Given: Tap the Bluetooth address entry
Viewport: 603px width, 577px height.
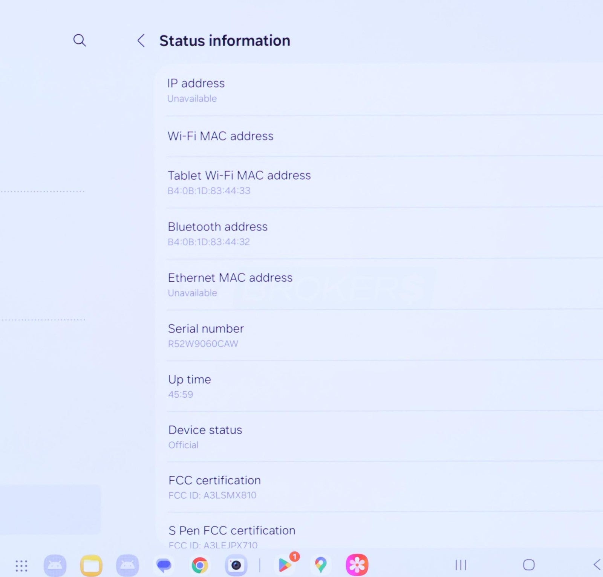Looking at the screenshot, I should (x=377, y=234).
